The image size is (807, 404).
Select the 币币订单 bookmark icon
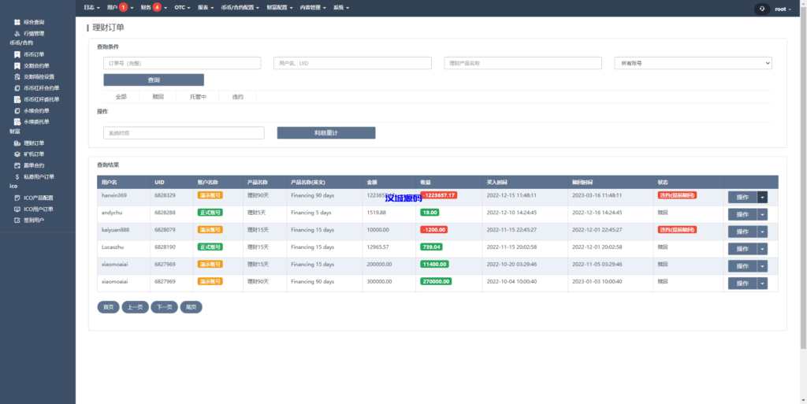(x=17, y=54)
